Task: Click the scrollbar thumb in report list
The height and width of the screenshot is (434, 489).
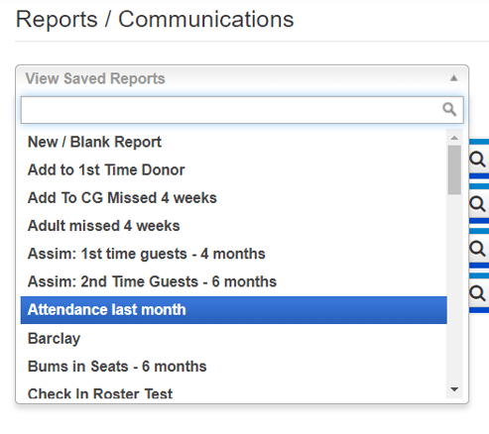Action: [454, 170]
